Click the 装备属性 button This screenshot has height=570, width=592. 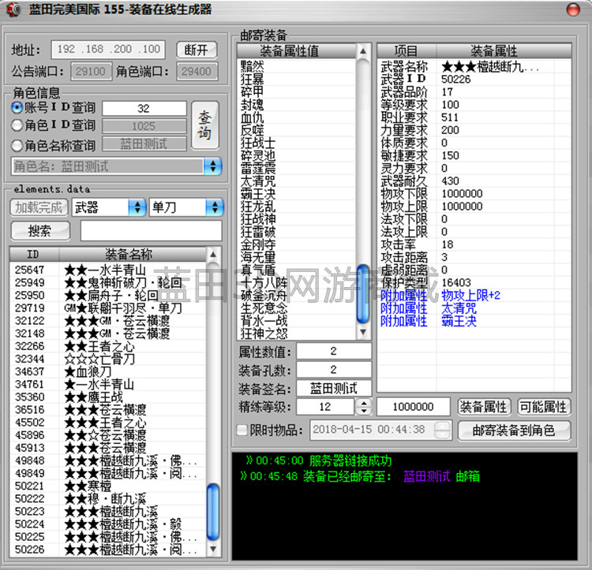coord(484,407)
